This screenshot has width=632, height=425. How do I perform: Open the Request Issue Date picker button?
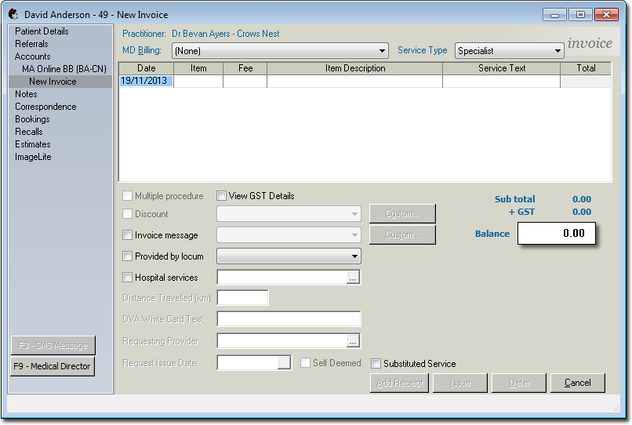coord(285,363)
